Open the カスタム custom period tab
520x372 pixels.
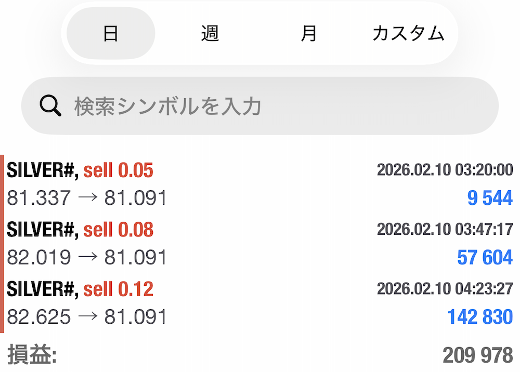click(x=408, y=34)
